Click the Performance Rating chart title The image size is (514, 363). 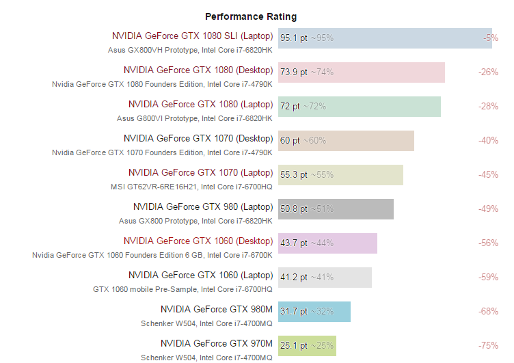[x=251, y=16]
